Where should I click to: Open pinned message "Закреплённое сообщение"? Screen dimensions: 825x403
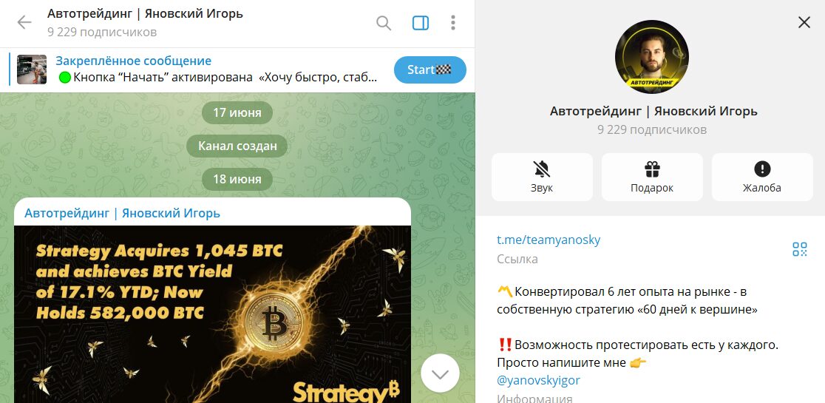(x=134, y=61)
